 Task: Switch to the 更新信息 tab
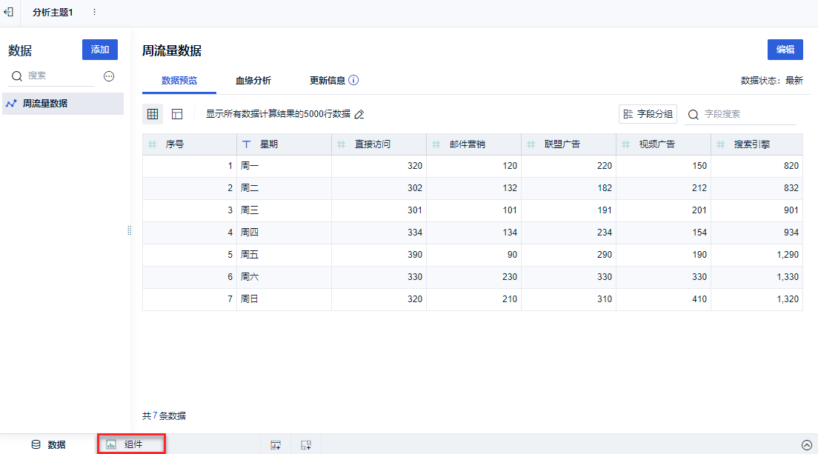(x=327, y=80)
